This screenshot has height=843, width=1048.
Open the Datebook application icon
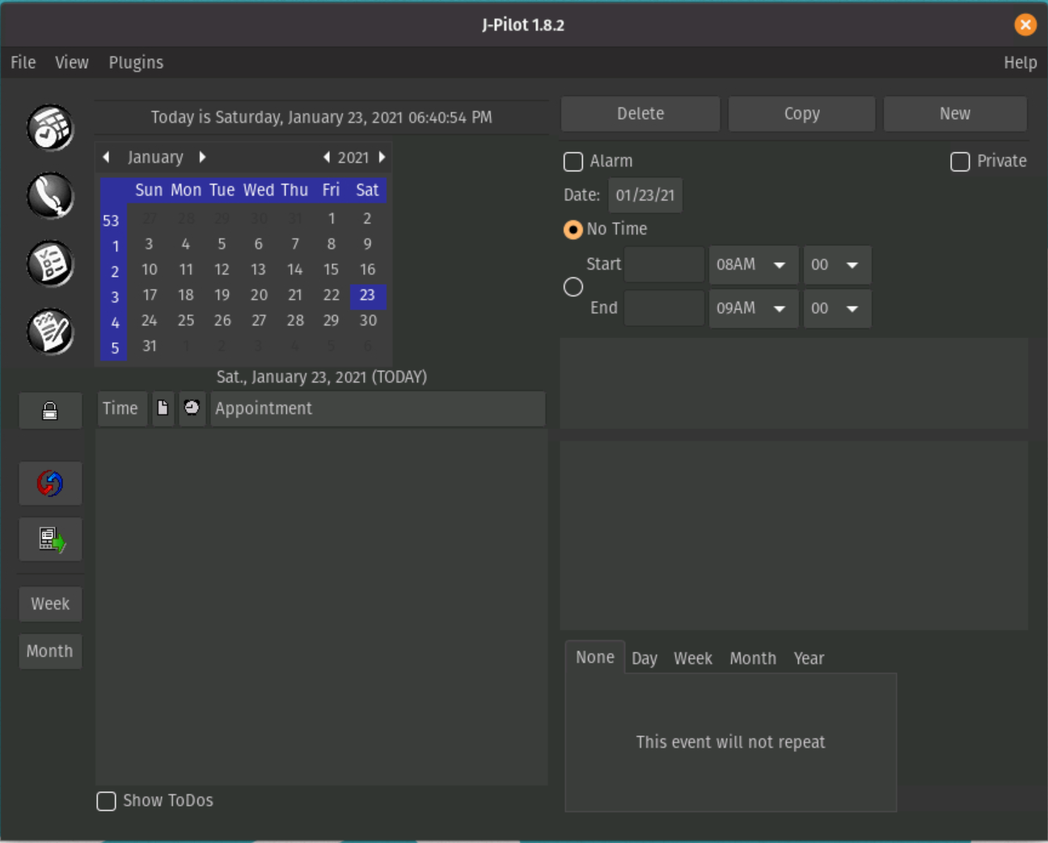click(49, 127)
